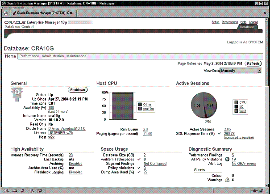270x194 pixels.
Task: Click the Netscape tab bar left icon
Action: click(x=6, y=13)
